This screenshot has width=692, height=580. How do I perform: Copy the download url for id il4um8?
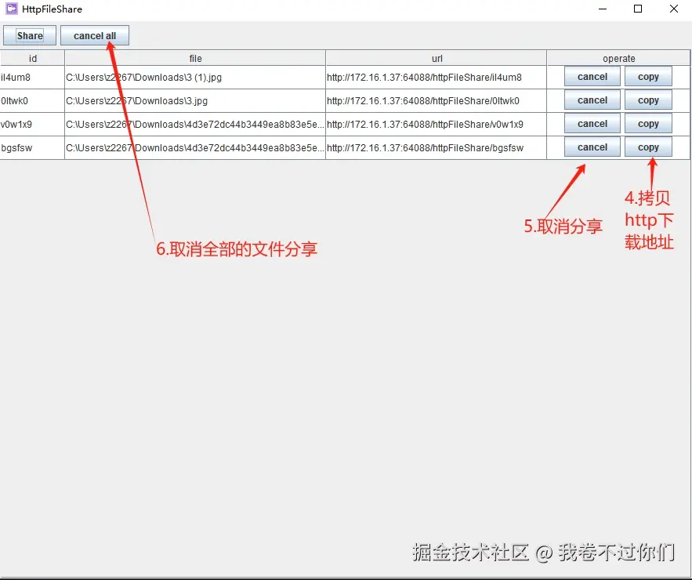pyautogui.click(x=648, y=76)
